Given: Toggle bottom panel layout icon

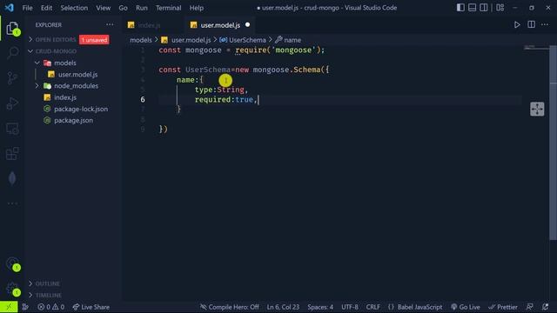Looking at the screenshot, I should [x=472, y=8].
